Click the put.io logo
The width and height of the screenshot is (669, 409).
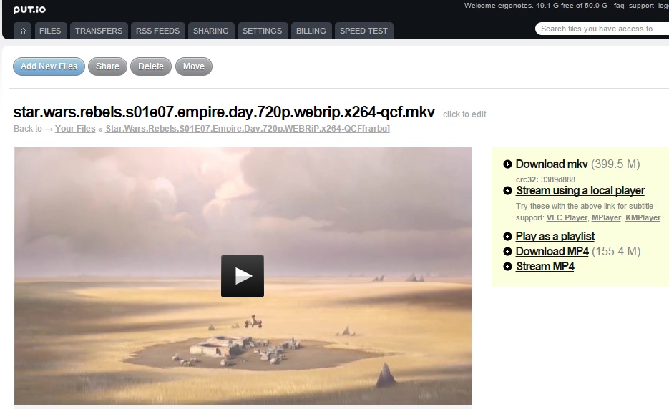tap(29, 9)
